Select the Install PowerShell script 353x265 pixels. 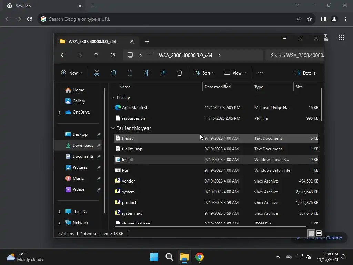216,159
